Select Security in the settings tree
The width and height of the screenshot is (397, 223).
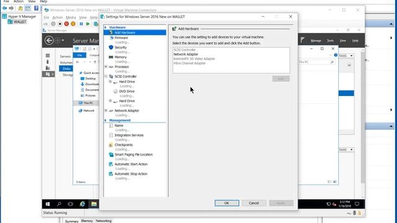pos(120,47)
